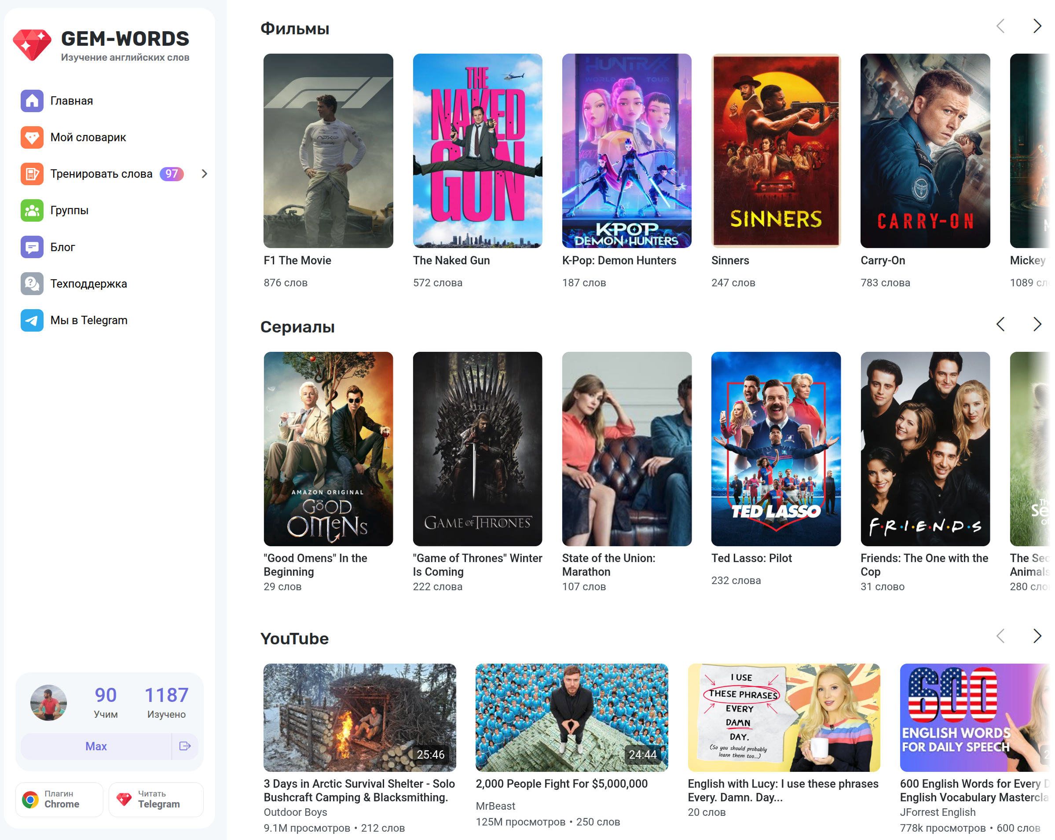Image resolution: width=1055 pixels, height=840 pixels.
Task: Click the 97 words badge
Action: pos(171,174)
